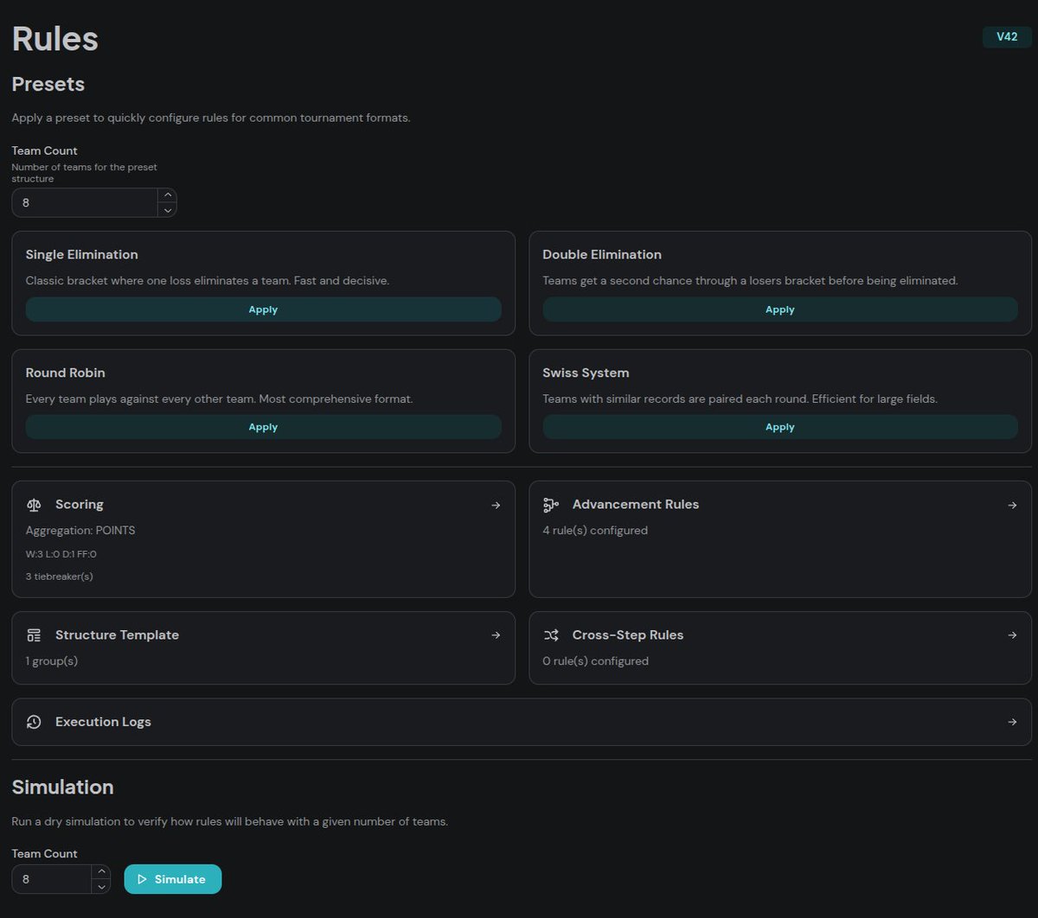Click the '1 group(s)' text
Image resolution: width=1038 pixels, height=918 pixels.
point(52,661)
